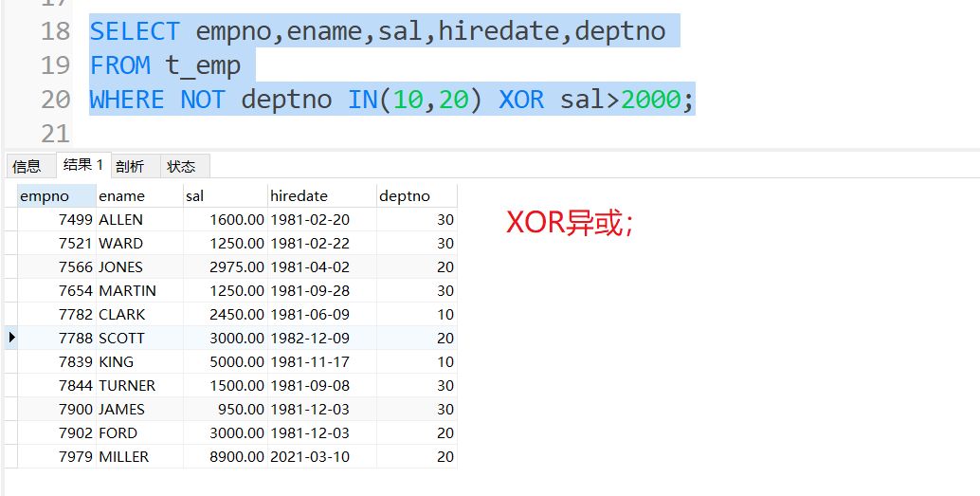Select the KING name cell

pyautogui.click(x=139, y=362)
